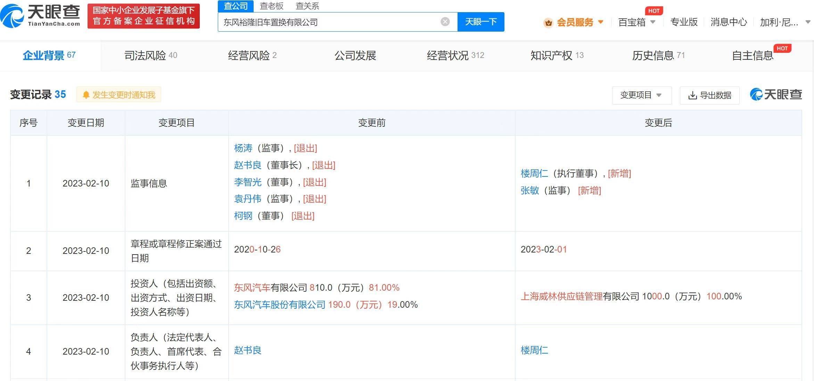Open the 专业版 link
814x381 pixels.
(x=684, y=22)
